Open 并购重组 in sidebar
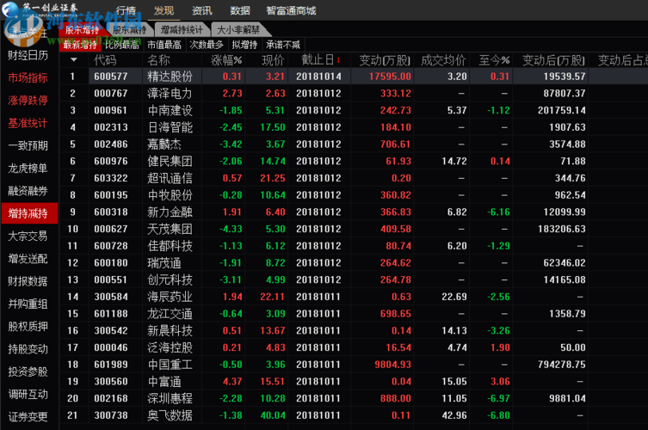This screenshot has width=648, height=430. [28, 304]
